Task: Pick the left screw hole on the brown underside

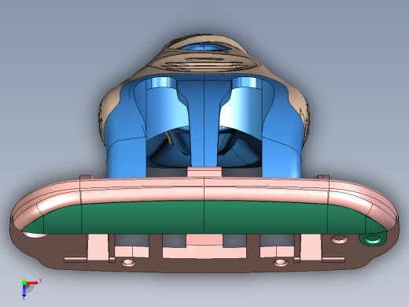Action: click(x=127, y=262)
